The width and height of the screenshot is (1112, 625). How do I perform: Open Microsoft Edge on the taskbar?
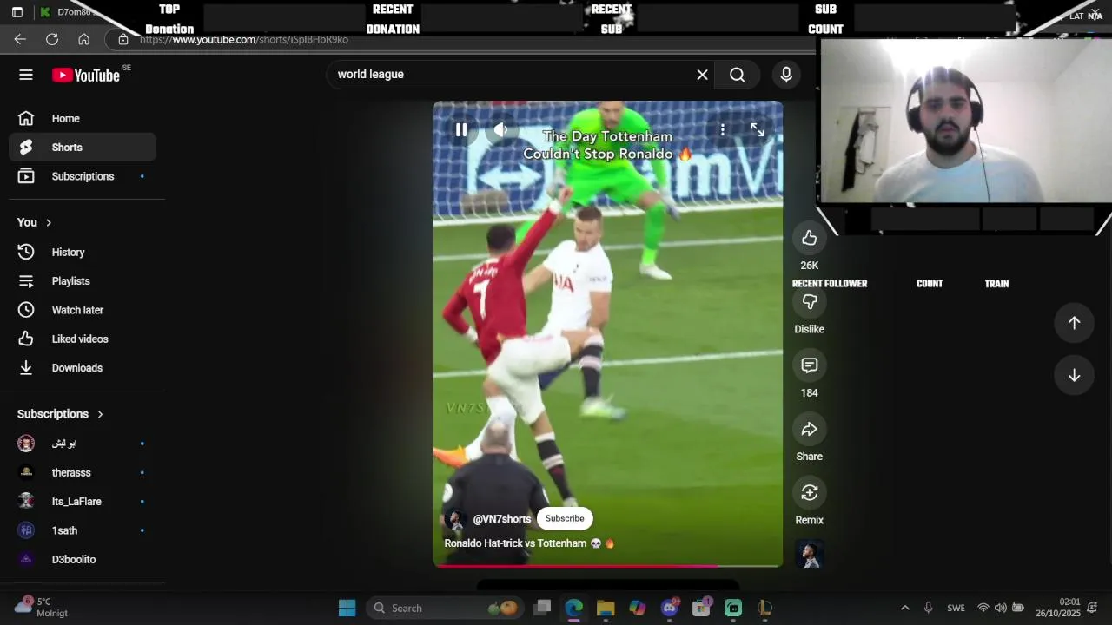[x=574, y=608]
